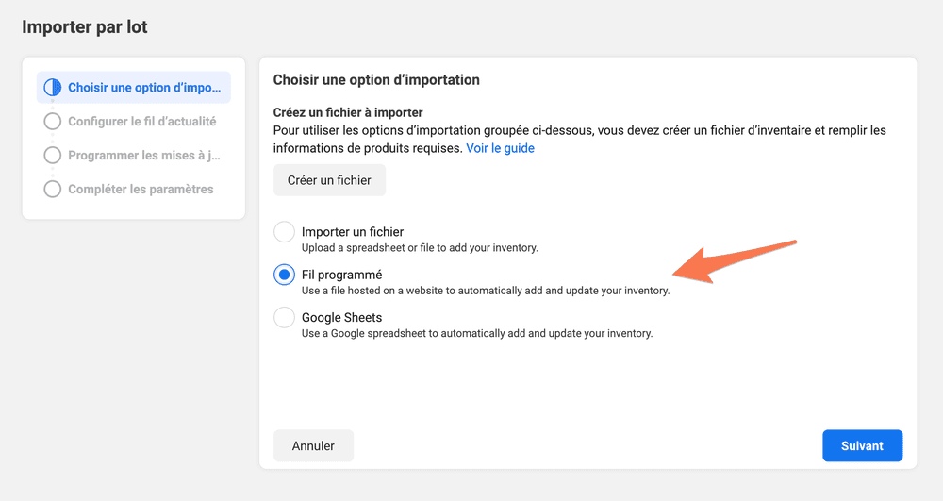
Task: Click the Créer un fichier button
Action: coord(329,180)
